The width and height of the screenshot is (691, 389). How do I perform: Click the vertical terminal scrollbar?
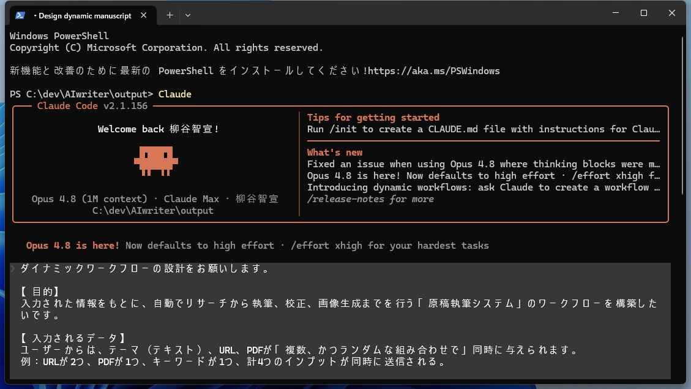tap(682, 115)
